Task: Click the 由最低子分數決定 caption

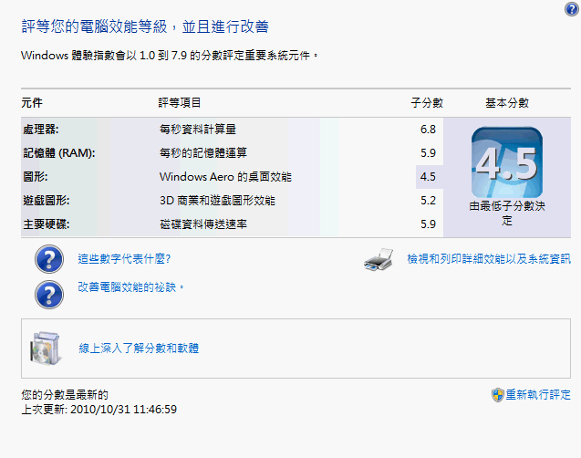Action: tap(507, 213)
